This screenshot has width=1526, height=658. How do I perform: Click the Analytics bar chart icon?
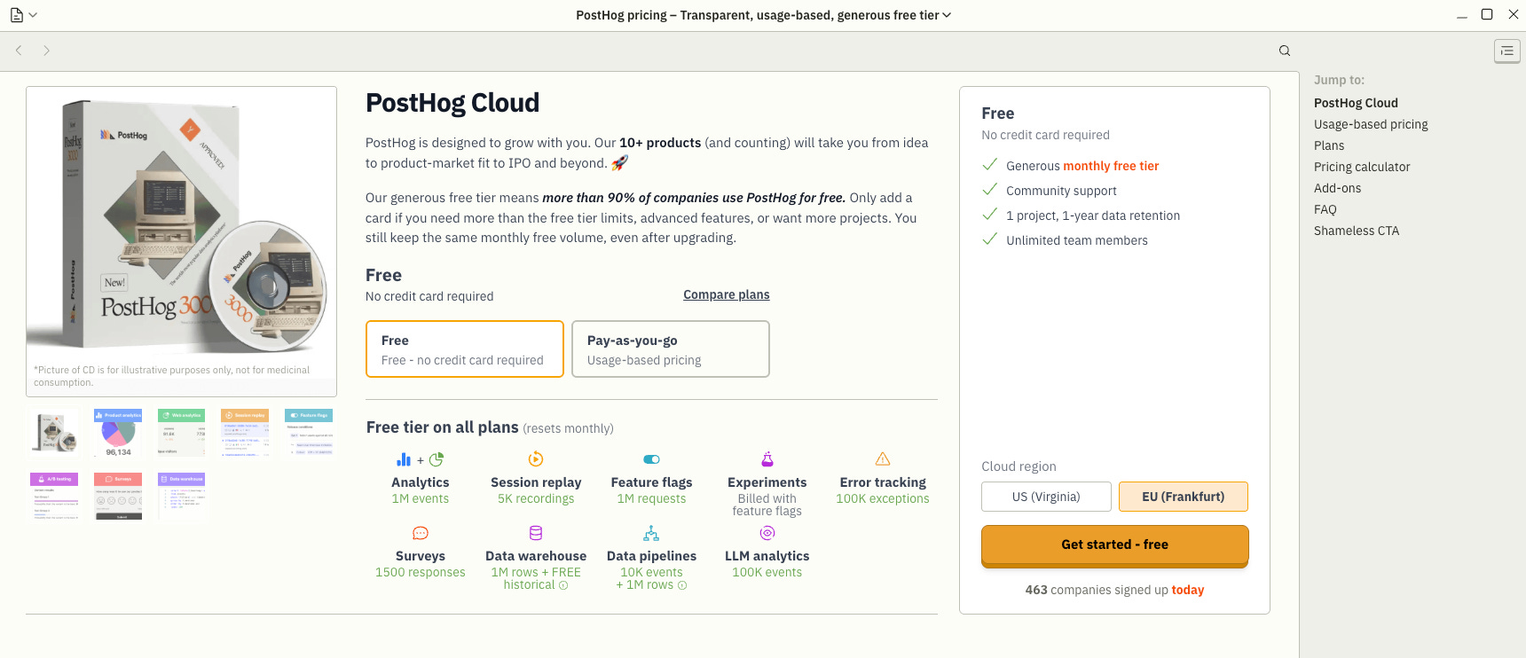coord(404,459)
